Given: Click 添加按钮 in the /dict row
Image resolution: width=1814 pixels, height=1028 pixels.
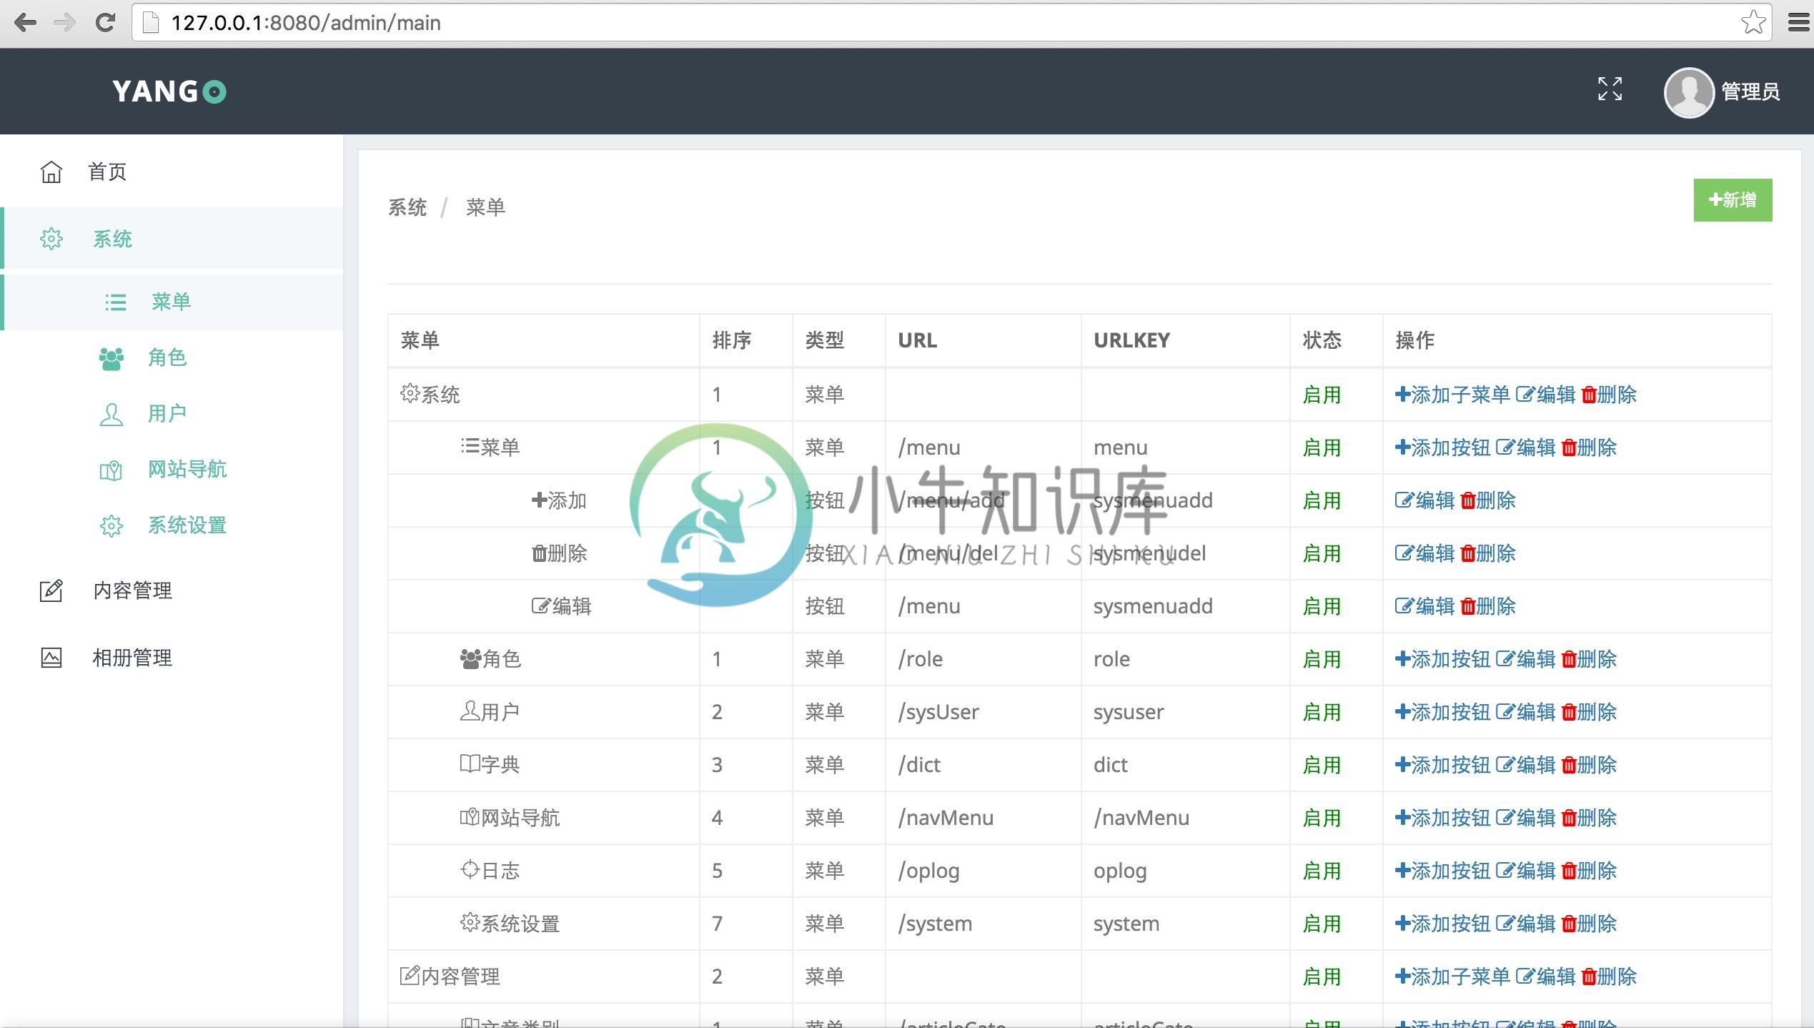Looking at the screenshot, I should (1442, 765).
